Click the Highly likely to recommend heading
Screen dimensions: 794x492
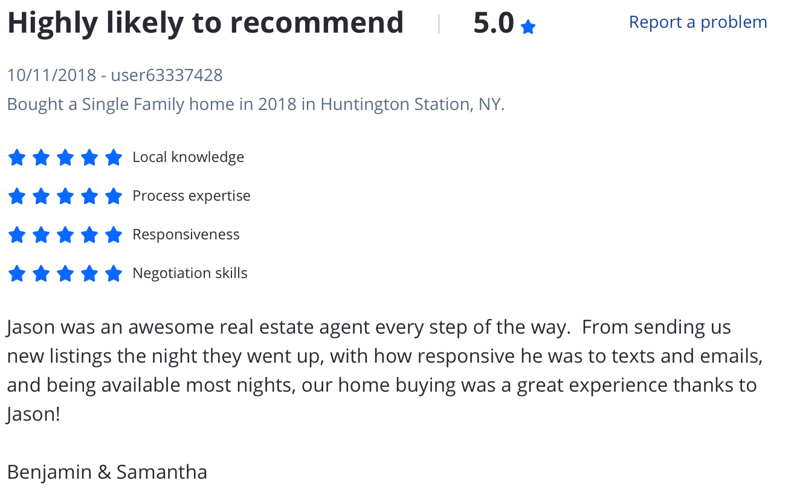point(205,23)
